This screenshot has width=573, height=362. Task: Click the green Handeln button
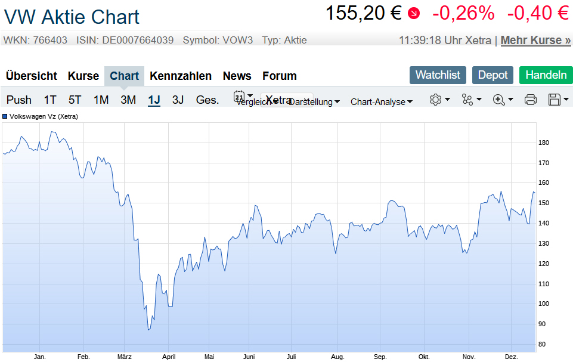click(546, 75)
